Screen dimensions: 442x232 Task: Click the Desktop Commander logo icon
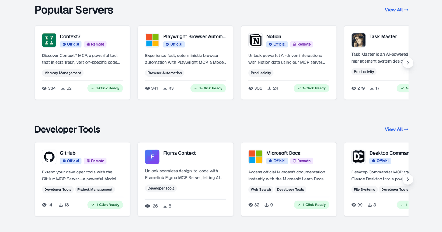[358, 157]
